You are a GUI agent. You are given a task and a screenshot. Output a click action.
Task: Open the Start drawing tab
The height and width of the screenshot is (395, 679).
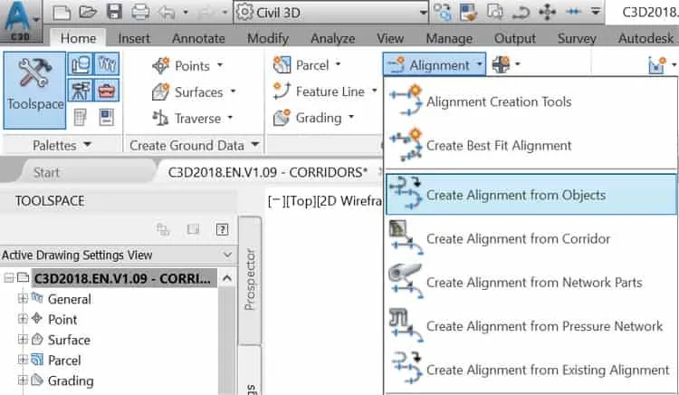46,172
